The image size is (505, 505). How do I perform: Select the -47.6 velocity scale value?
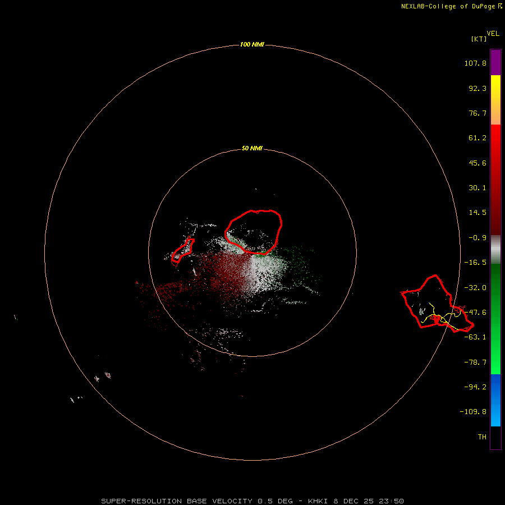(x=475, y=313)
